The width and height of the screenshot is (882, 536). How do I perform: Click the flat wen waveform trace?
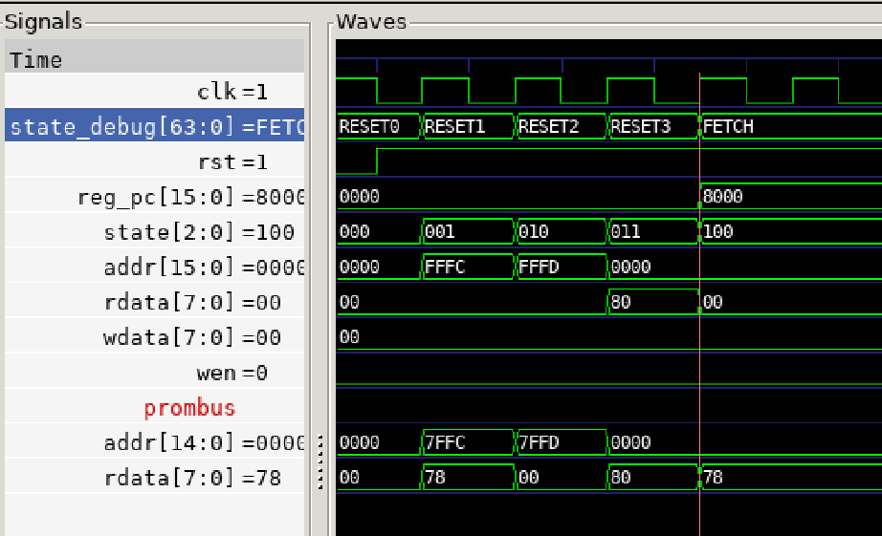coord(608,384)
